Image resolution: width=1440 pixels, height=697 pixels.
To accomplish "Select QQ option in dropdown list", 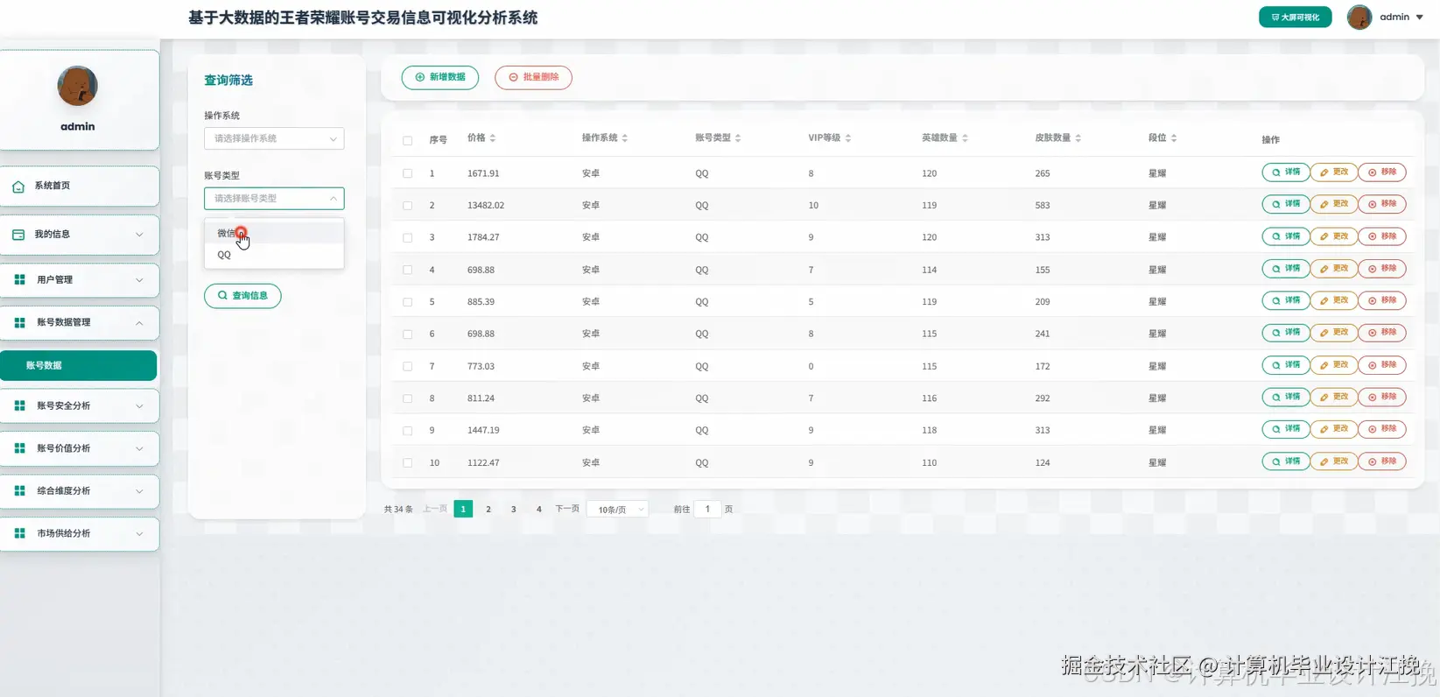I will pyautogui.click(x=274, y=255).
